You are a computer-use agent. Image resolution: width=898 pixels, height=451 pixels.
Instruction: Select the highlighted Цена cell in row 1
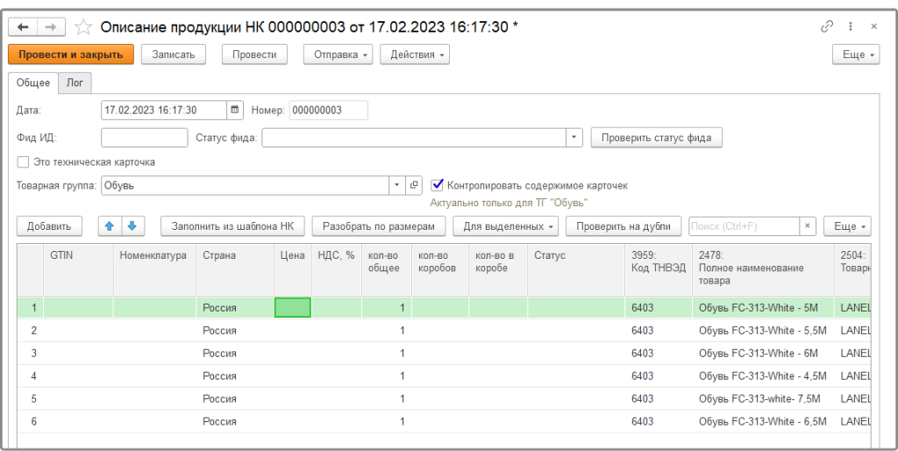[293, 308]
